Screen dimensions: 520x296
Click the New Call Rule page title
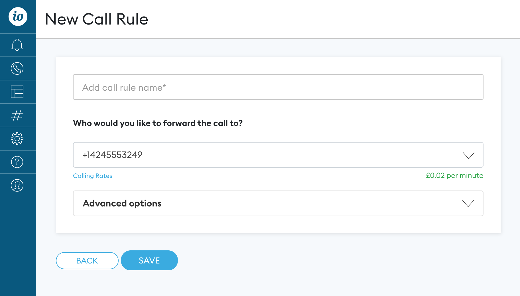coord(96,19)
